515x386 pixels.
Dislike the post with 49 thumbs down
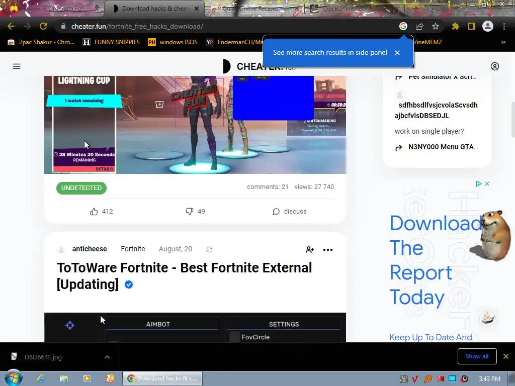tap(196, 212)
